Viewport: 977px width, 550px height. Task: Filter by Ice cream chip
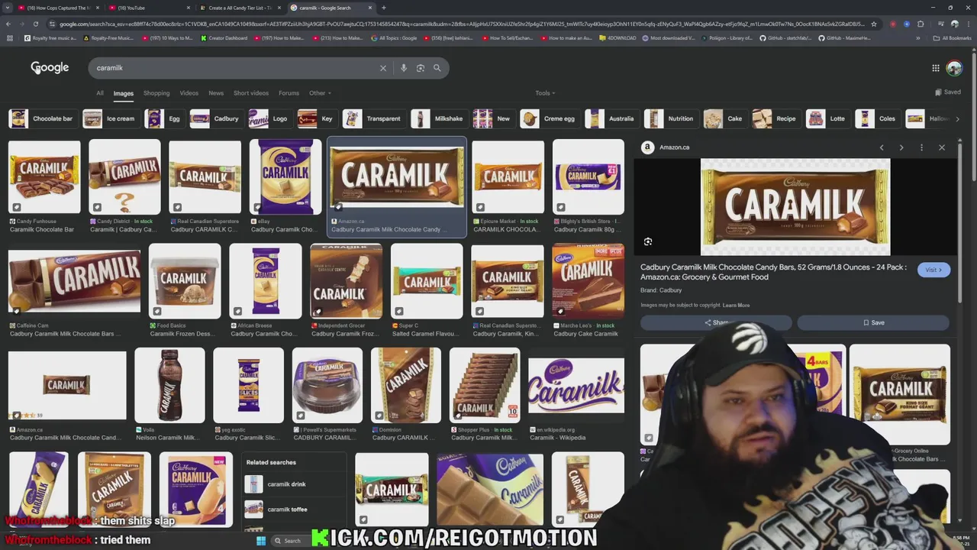click(x=111, y=118)
